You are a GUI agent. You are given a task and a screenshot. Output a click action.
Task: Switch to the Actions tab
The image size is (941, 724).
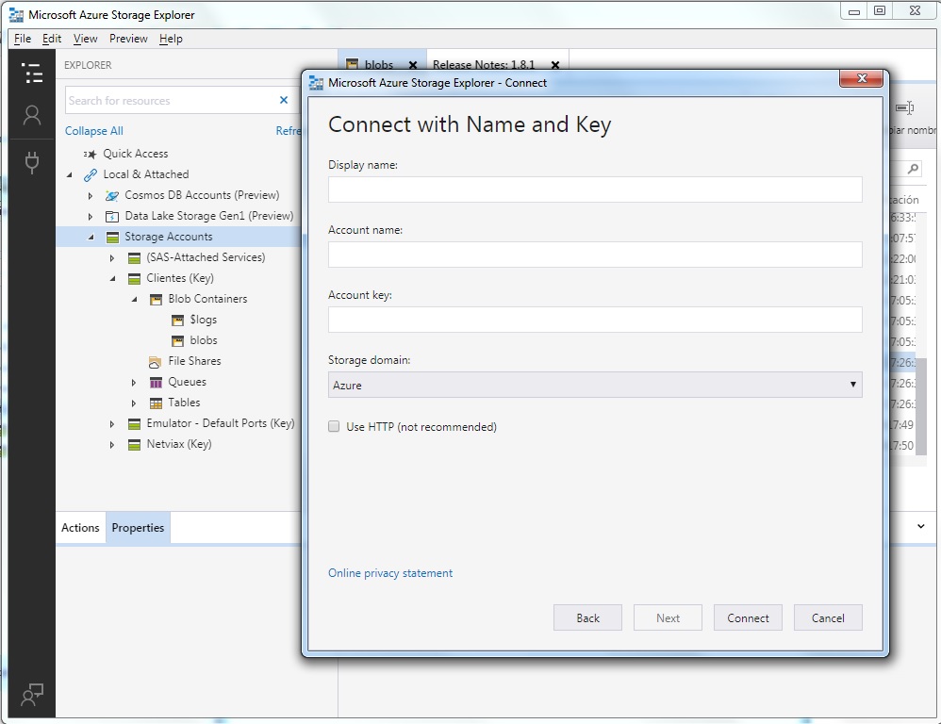tap(80, 527)
